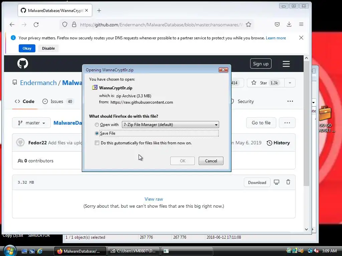This screenshot has width=342, height=256.
Task: Open the Endermanch user link
Action: click(x=38, y=83)
